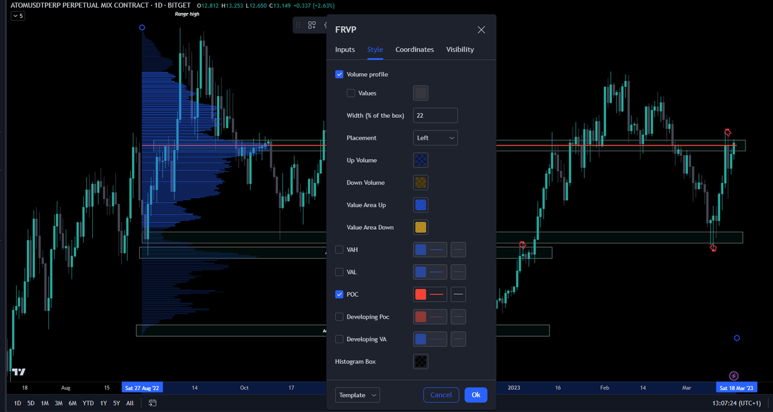Grab the drag-handle dots on the floating toolbar
Screen dimensions: 773x412
297,25
